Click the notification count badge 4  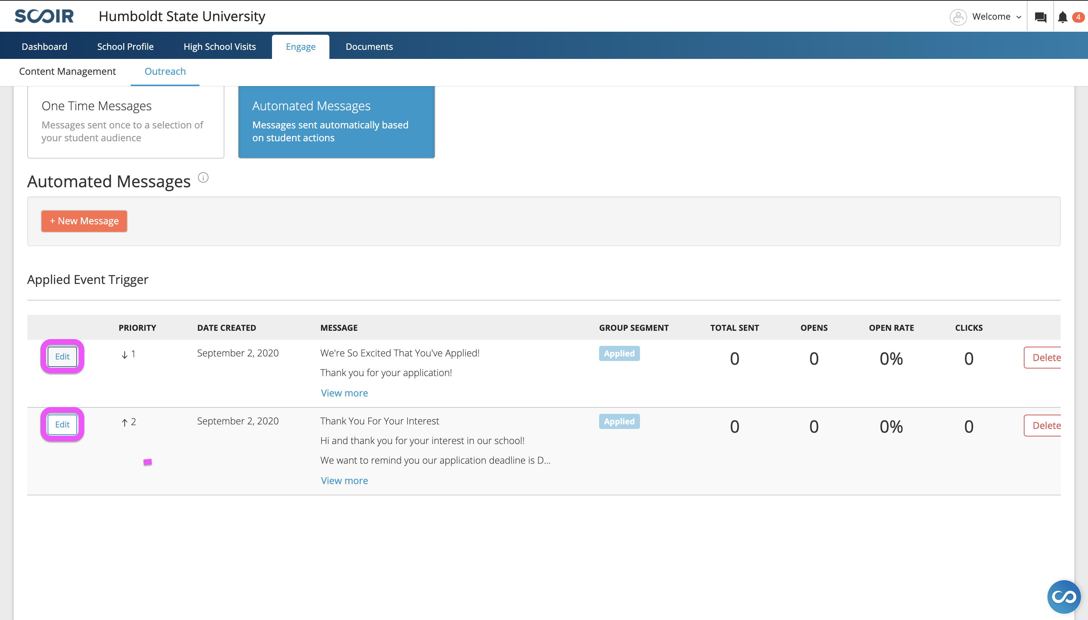pyautogui.click(x=1078, y=17)
